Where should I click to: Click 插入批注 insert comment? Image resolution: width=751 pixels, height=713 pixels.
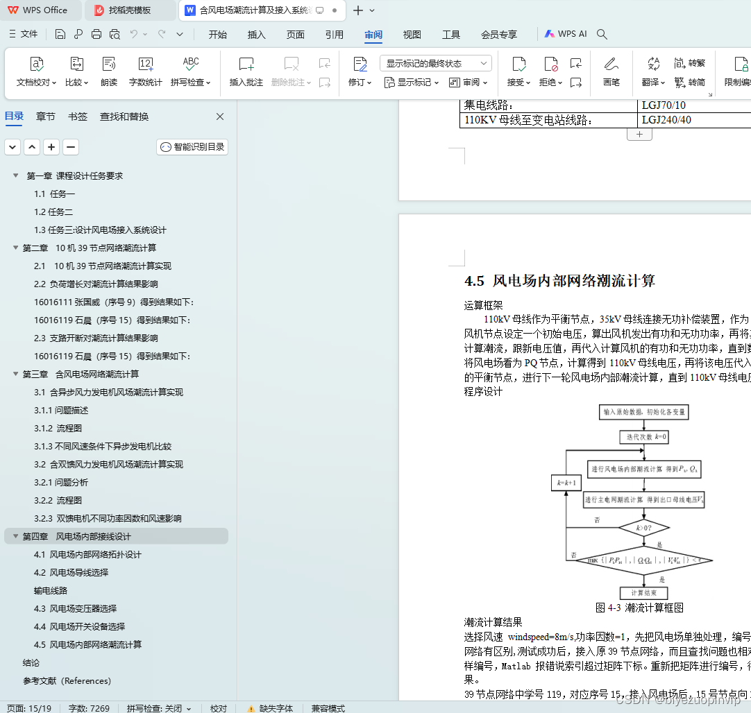click(x=246, y=71)
